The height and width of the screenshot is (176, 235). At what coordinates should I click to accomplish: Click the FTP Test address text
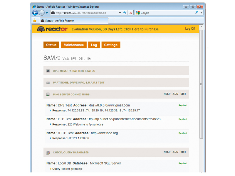pyautogui.click(x=126, y=119)
